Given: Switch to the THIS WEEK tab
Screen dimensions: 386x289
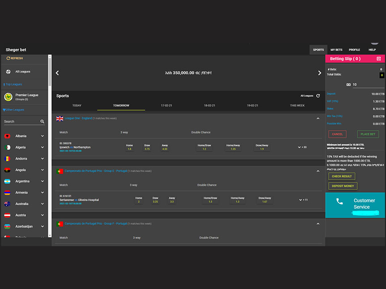Looking at the screenshot, I should pyautogui.click(x=297, y=106).
